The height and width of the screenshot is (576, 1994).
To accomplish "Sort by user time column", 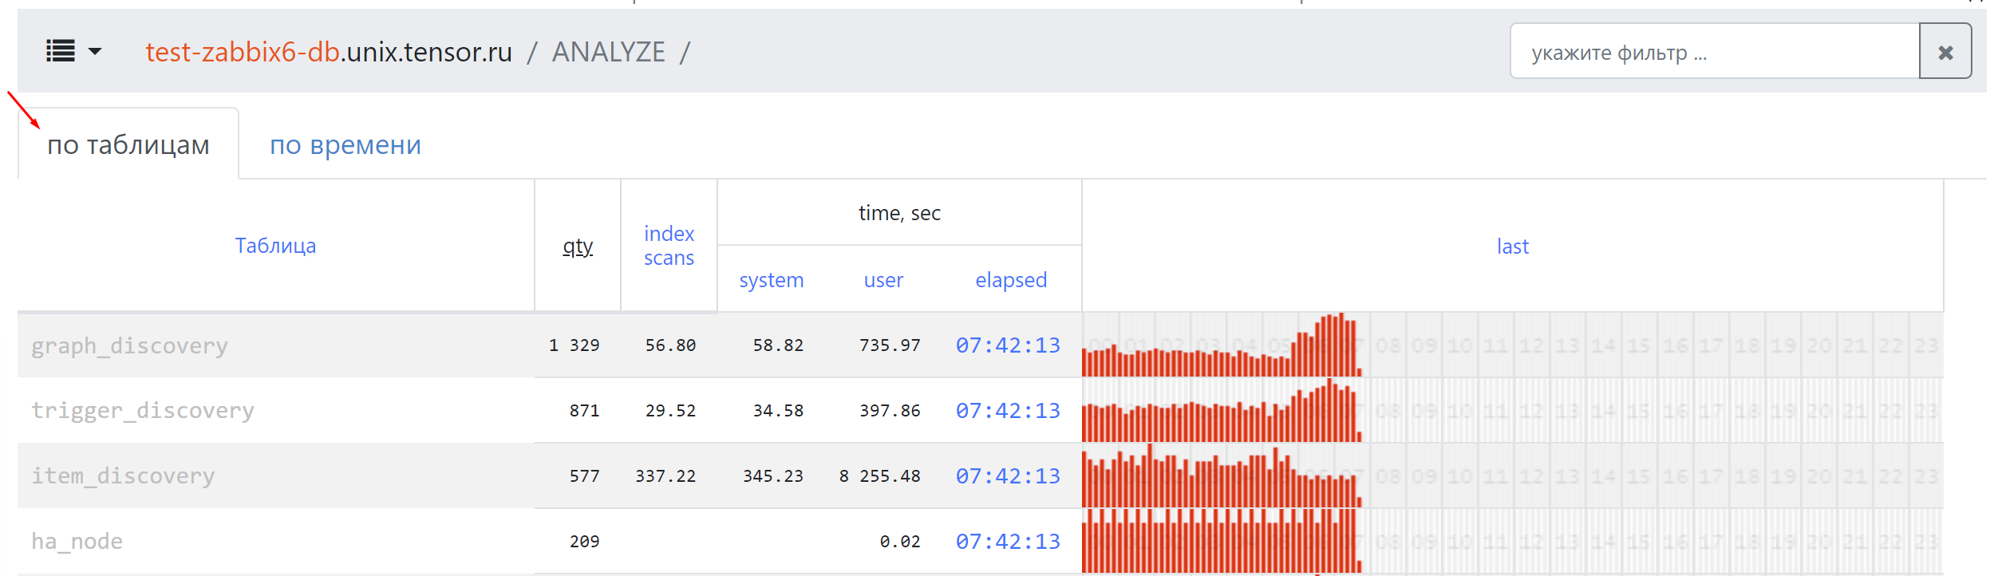I will click(883, 280).
